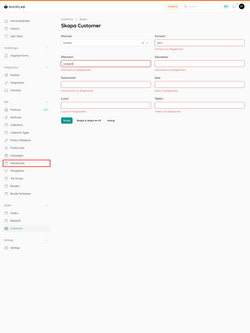The width and height of the screenshot is (250, 333).
Task: Open Settings grid icon in sidebar
Action: 6,248
